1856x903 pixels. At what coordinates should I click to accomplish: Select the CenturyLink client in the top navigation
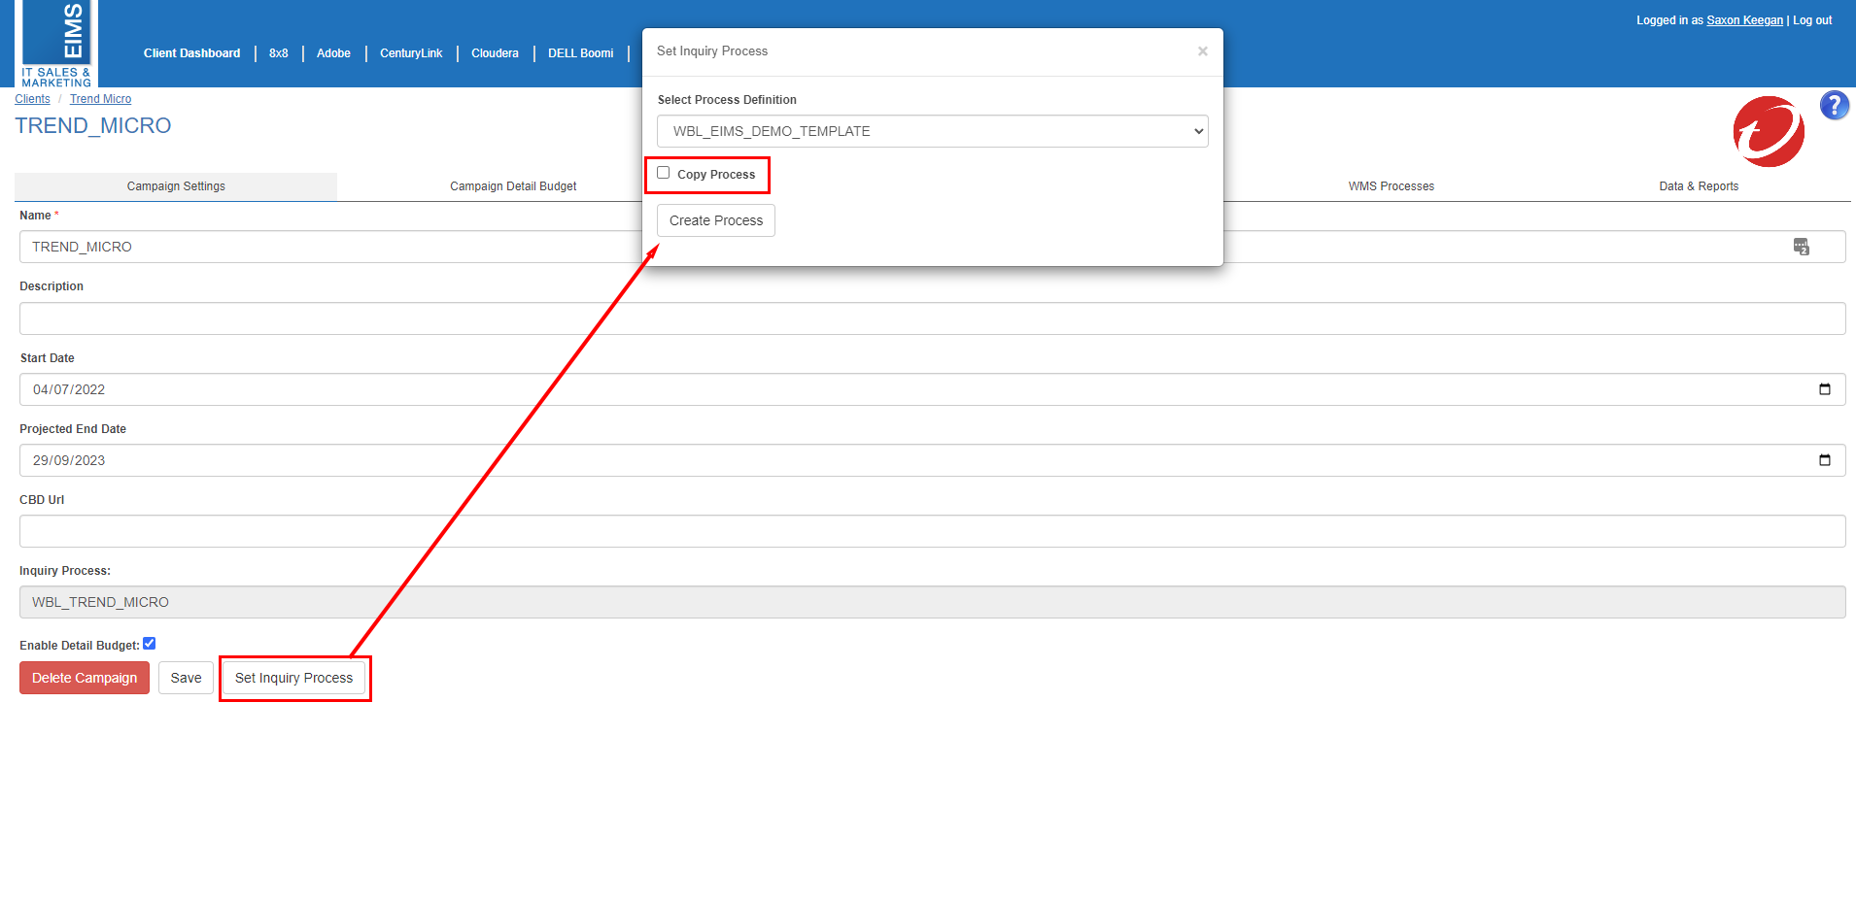point(411,53)
